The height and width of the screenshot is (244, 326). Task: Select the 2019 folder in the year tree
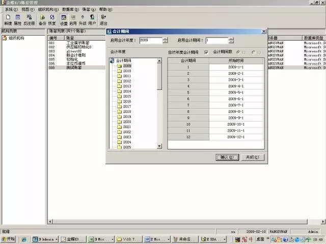coord(124,116)
